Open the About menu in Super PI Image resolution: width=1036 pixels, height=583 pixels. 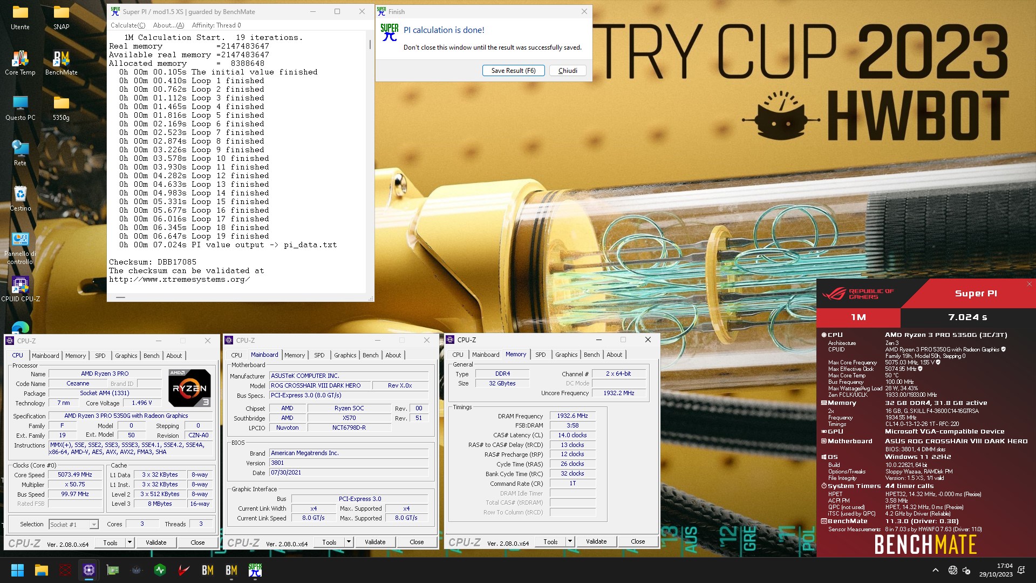[x=168, y=25]
